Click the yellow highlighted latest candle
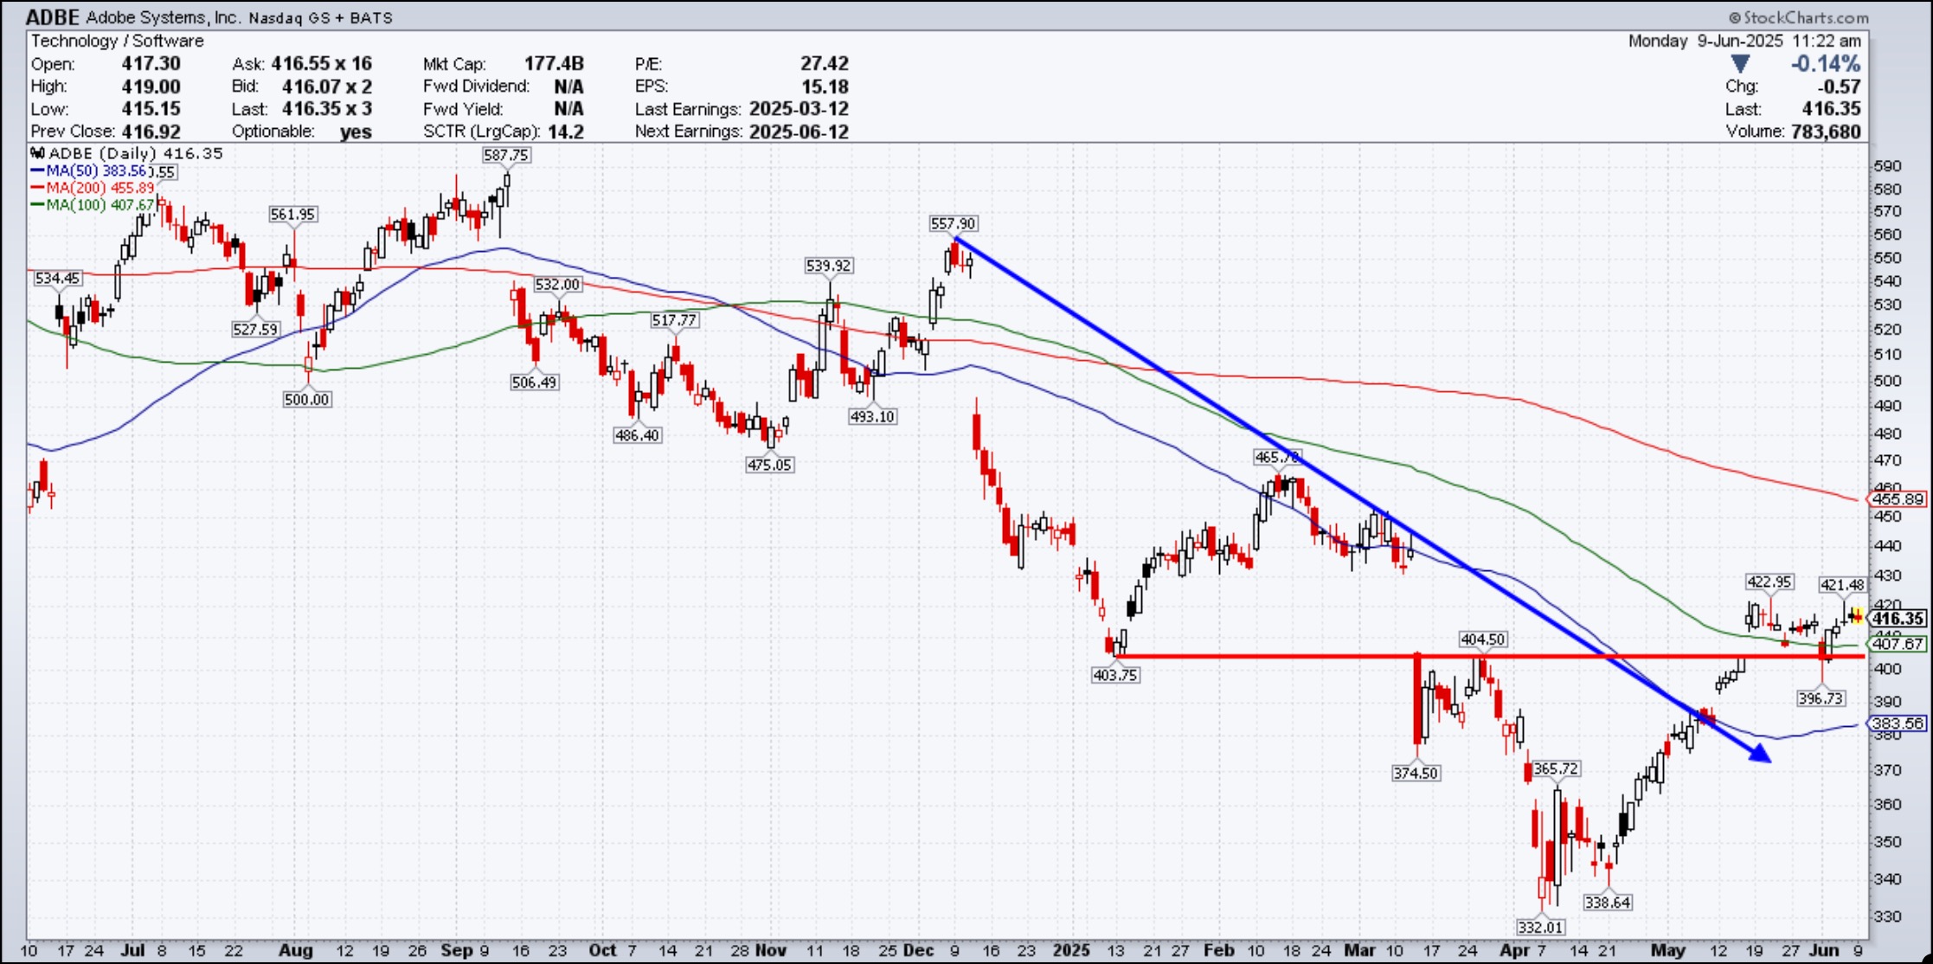The height and width of the screenshot is (964, 1933). (1856, 616)
